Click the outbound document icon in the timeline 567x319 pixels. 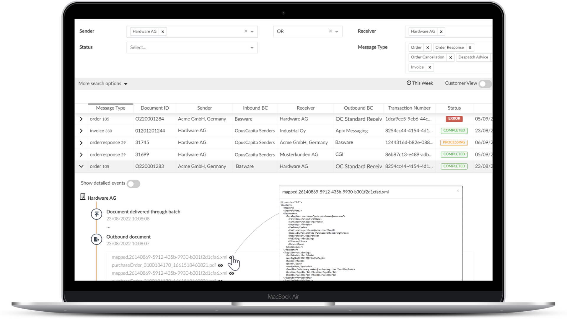tap(97, 239)
